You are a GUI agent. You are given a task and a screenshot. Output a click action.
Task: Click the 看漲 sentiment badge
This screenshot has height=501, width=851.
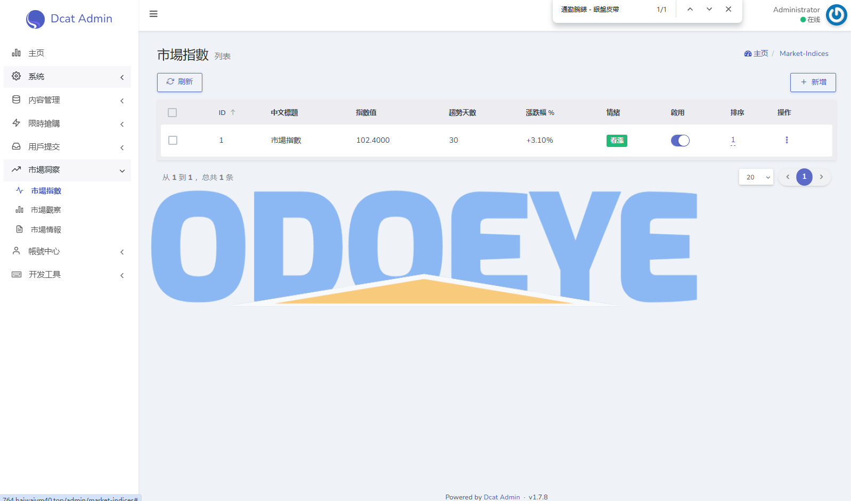point(617,141)
